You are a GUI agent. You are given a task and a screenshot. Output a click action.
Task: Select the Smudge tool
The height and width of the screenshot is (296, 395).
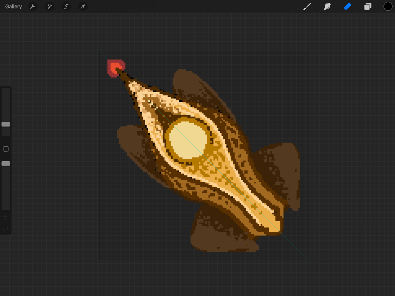click(327, 7)
